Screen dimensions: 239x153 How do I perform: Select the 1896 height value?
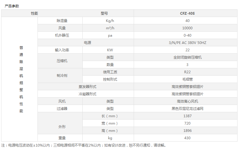click(187, 131)
